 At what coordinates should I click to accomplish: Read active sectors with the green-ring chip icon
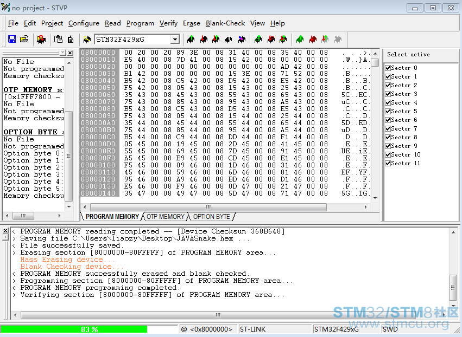point(258,39)
